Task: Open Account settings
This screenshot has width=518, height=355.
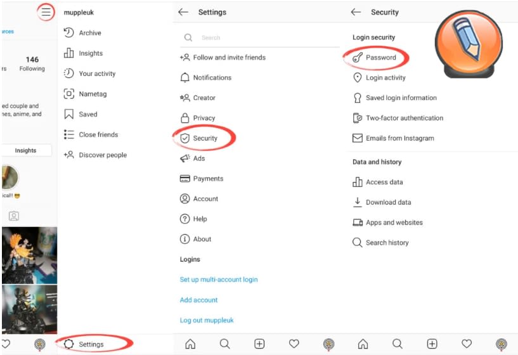Action: 199,199
